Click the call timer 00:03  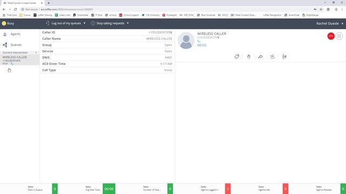[202, 45]
